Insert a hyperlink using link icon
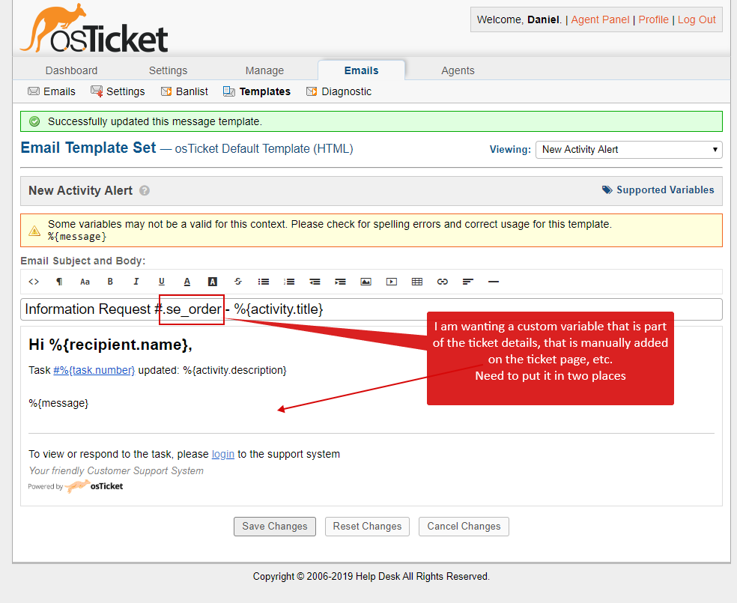This screenshot has height=603, width=737. (x=443, y=282)
